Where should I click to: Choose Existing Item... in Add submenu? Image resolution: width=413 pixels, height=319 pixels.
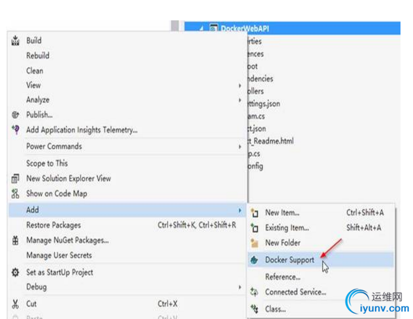321,228
